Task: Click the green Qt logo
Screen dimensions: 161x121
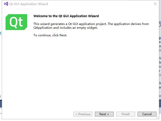Action: [16, 22]
